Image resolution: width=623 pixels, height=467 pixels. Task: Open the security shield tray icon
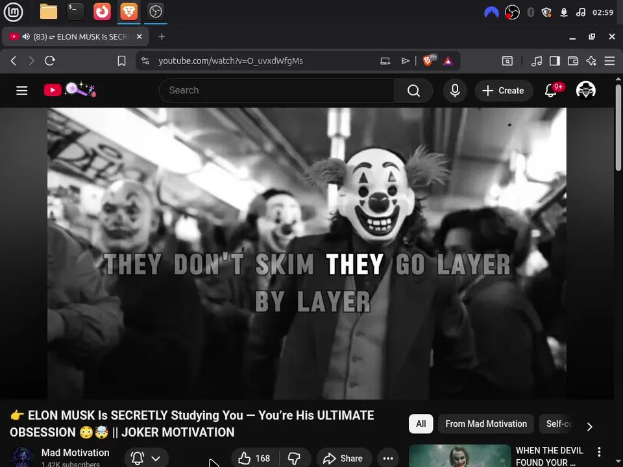[x=546, y=12]
